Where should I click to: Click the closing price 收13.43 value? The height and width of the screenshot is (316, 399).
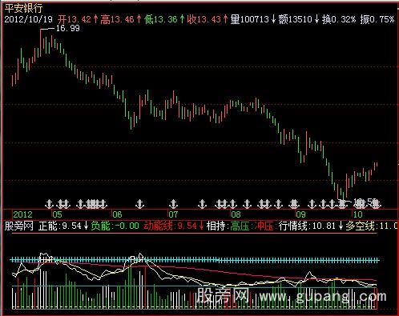point(204,19)
